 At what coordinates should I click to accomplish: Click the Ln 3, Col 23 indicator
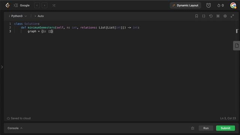(228, 118)
